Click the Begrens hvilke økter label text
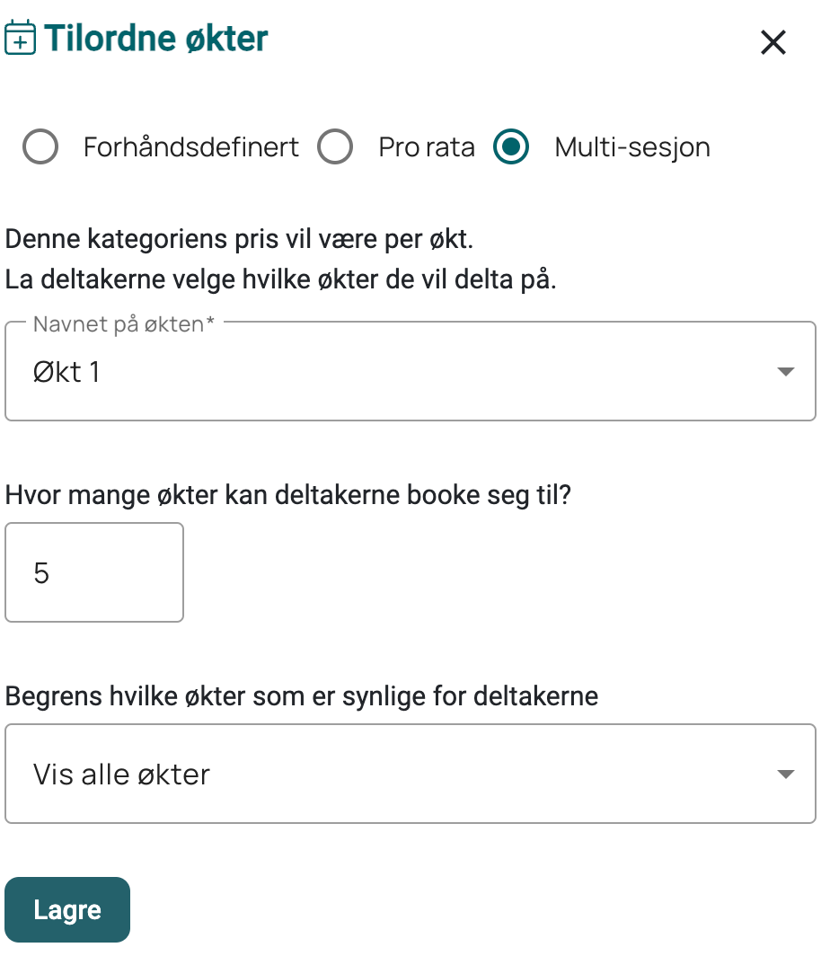The height and width of the screenshot is (965, 830). click(302, 696)
